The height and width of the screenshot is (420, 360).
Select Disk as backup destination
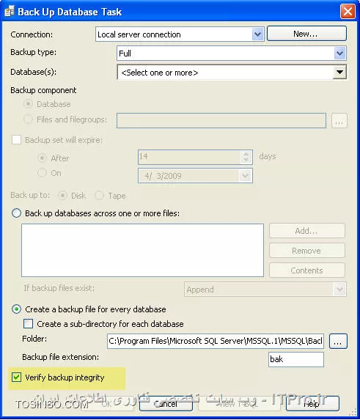[x=62, y=196]
